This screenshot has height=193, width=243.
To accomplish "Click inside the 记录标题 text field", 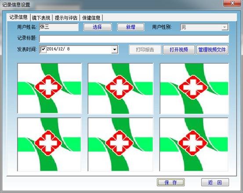I will point(134,39).
